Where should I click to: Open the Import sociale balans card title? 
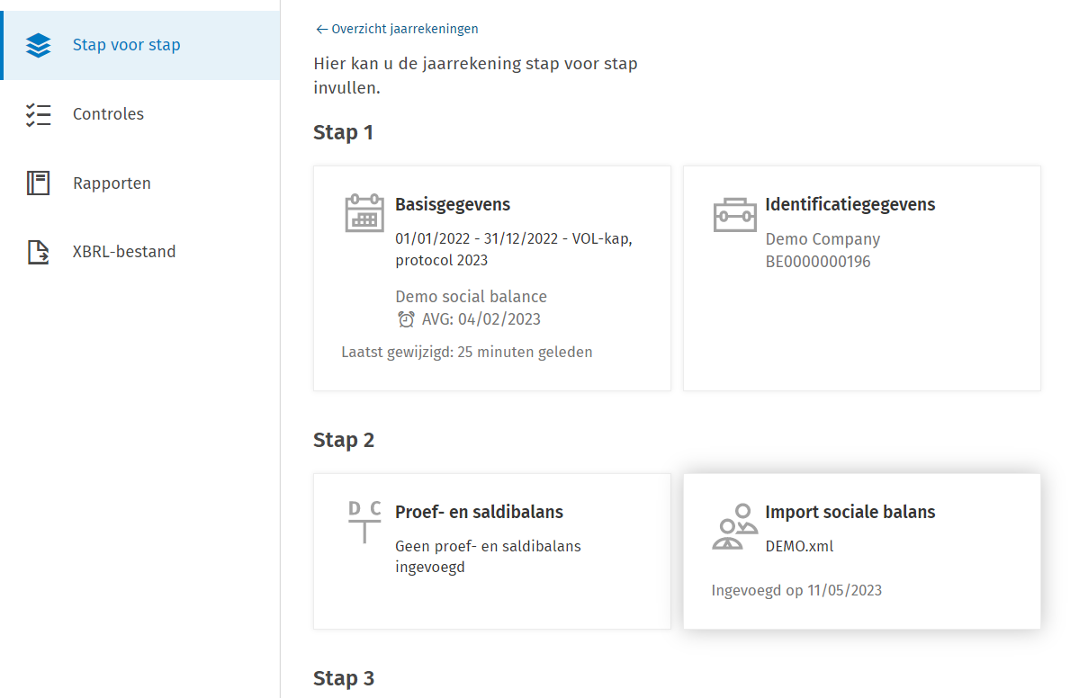(850, 512)
